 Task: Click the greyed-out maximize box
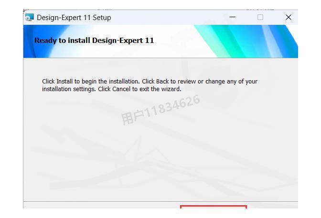pos(260,17)
